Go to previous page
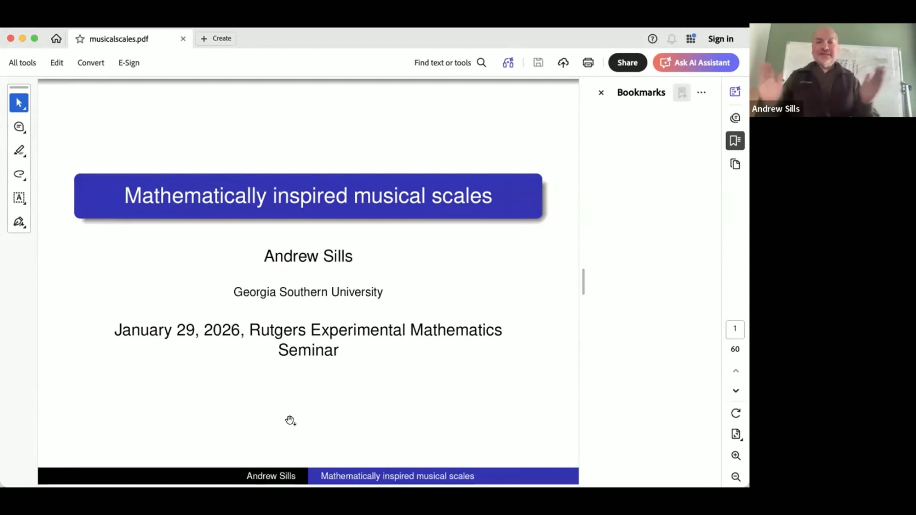916x515 pixels. point(736,371)
